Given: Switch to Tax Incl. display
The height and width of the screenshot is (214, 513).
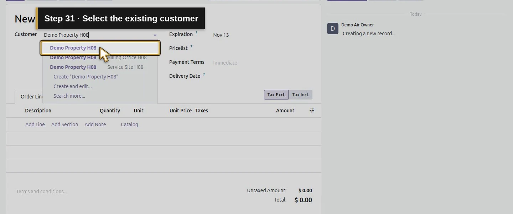Looking at the screenshot, I should tap(301, 95).
